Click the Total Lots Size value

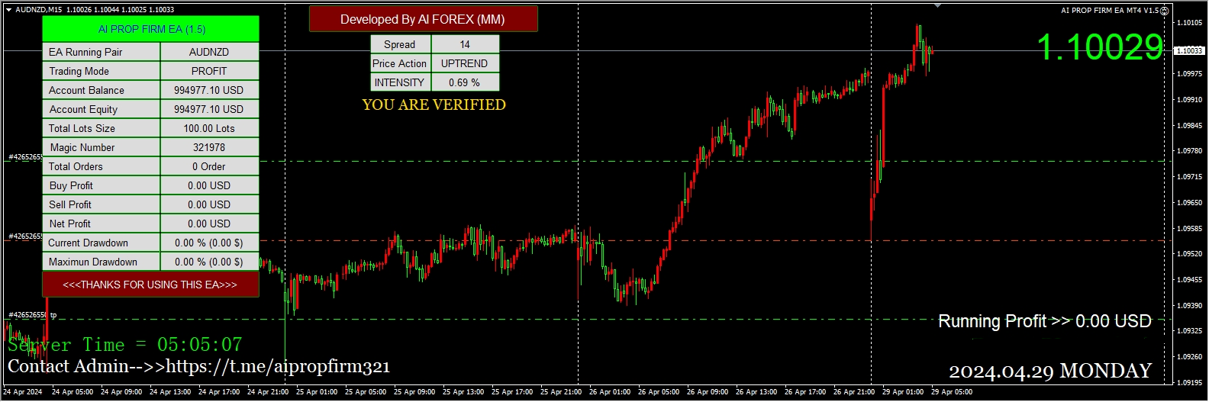click(x=209, y=128)
